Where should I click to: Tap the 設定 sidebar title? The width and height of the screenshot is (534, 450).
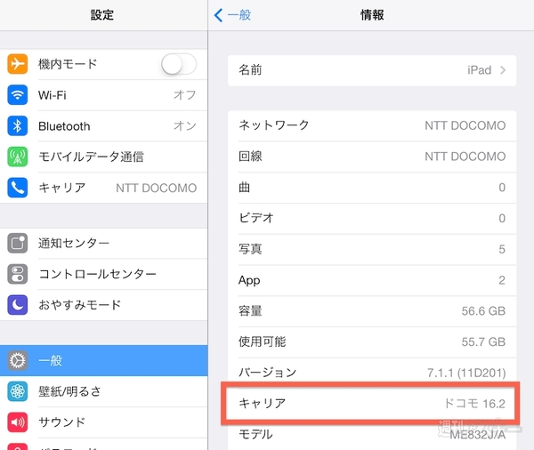[x=102, y=15]
